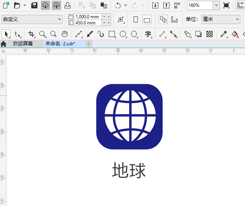
Task: Expand the zoom level dropdown
Action: click(216, 5)
